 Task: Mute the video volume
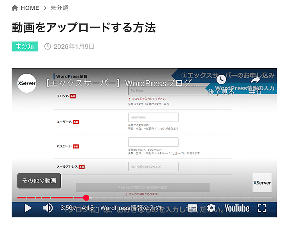click(48, 208)
